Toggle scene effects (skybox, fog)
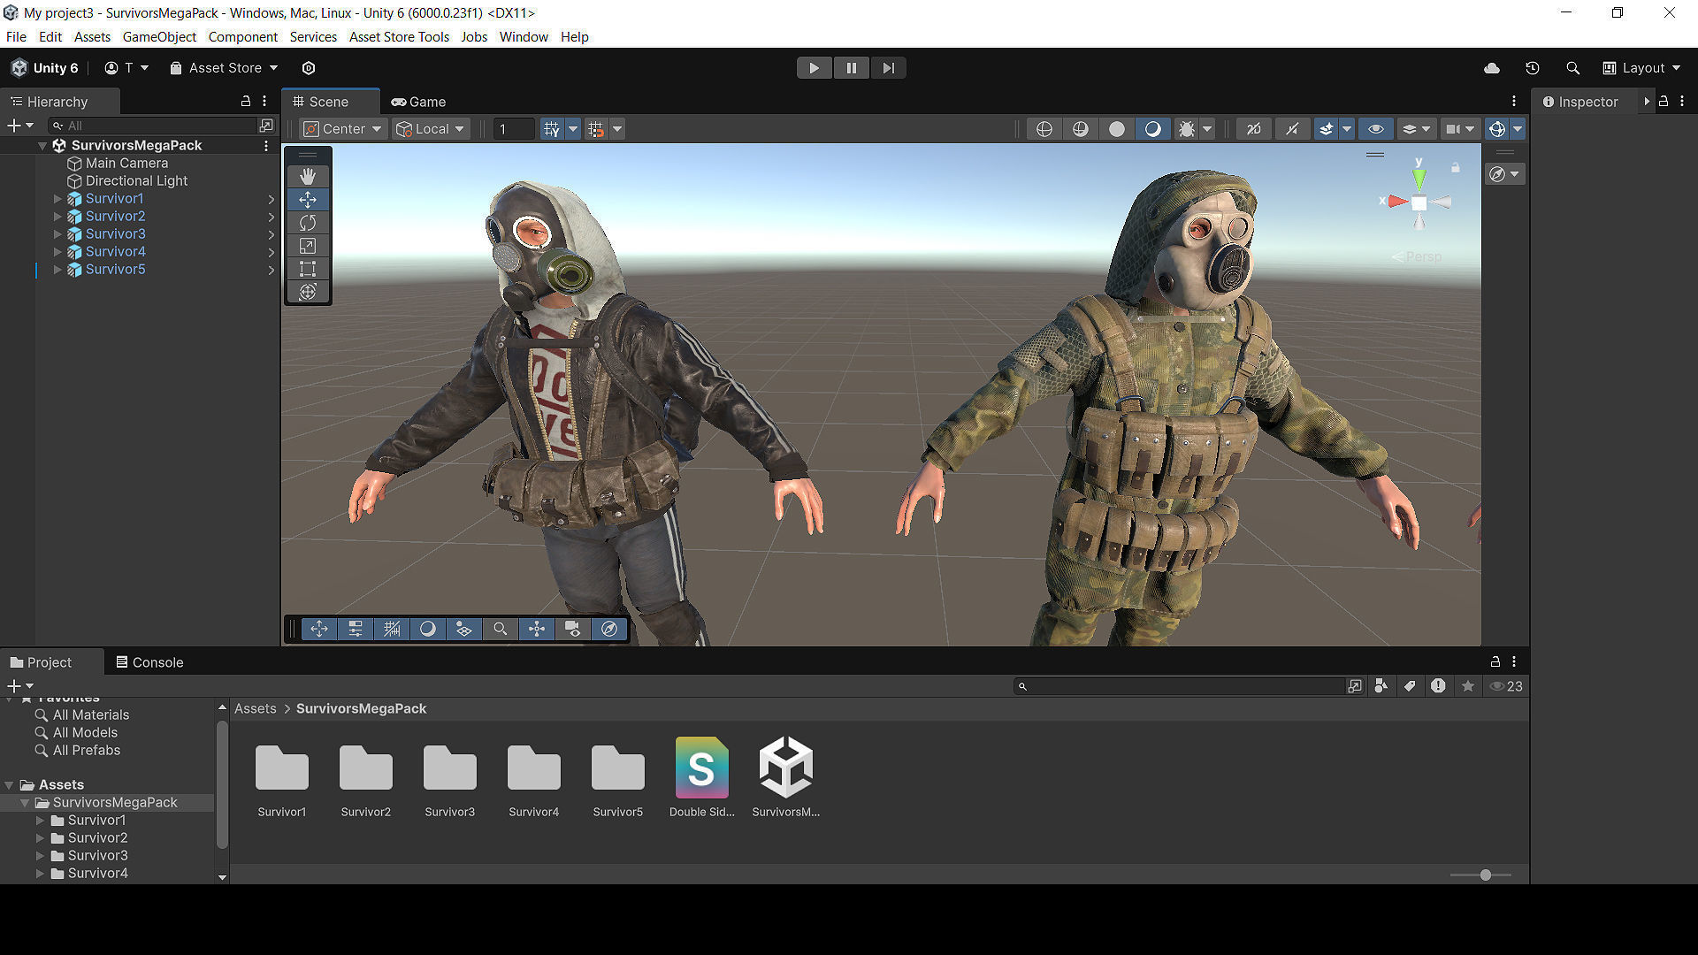 [x=1326, y=129]
